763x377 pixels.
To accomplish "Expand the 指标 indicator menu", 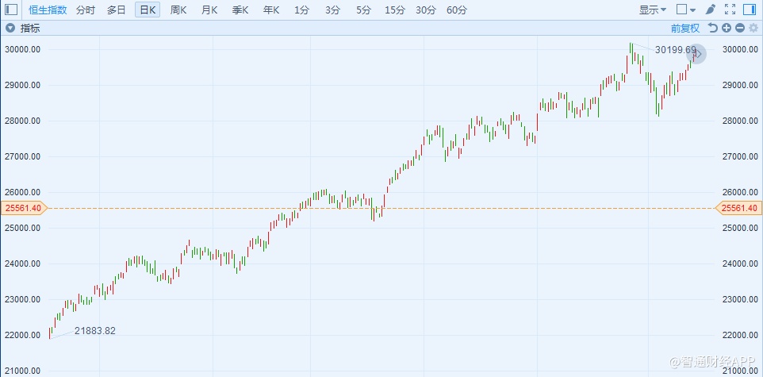I will click(10, 28).
